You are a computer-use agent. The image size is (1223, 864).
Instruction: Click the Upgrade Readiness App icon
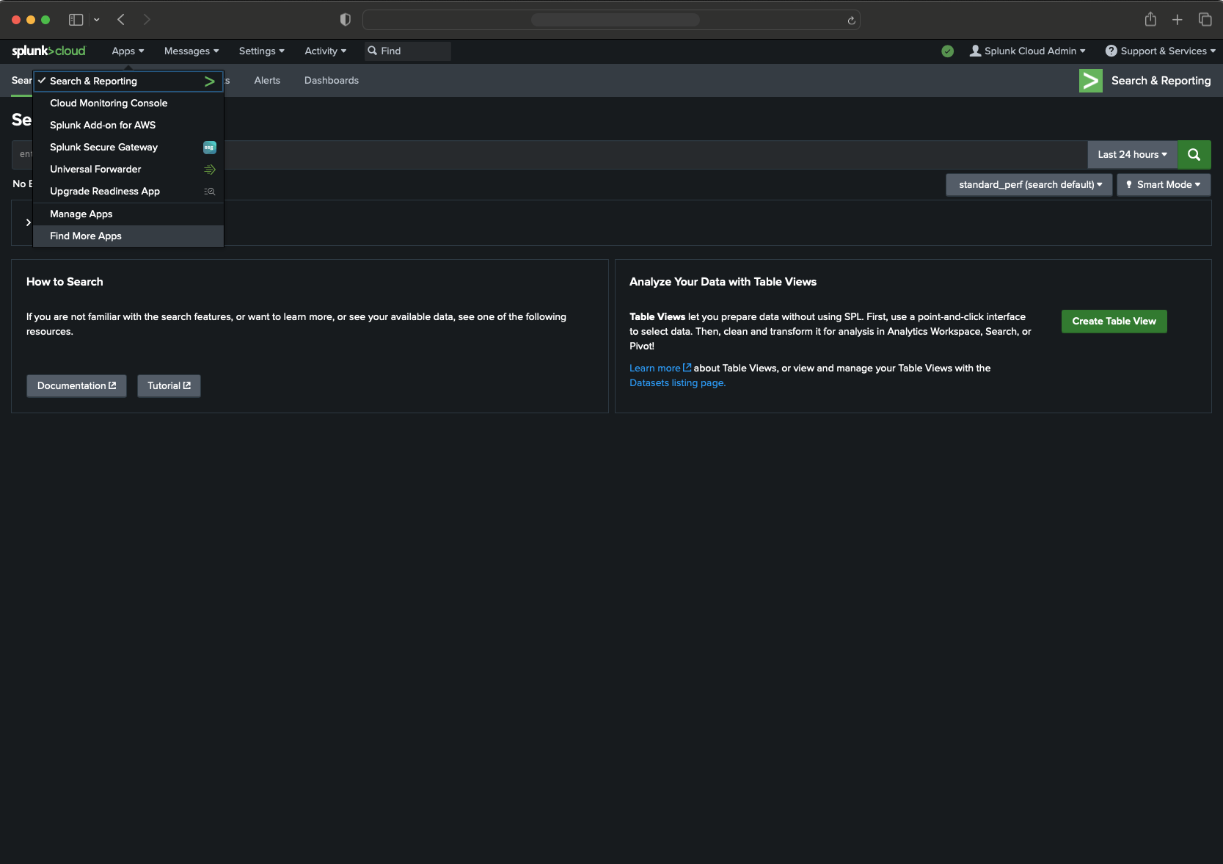pos(209,192)
